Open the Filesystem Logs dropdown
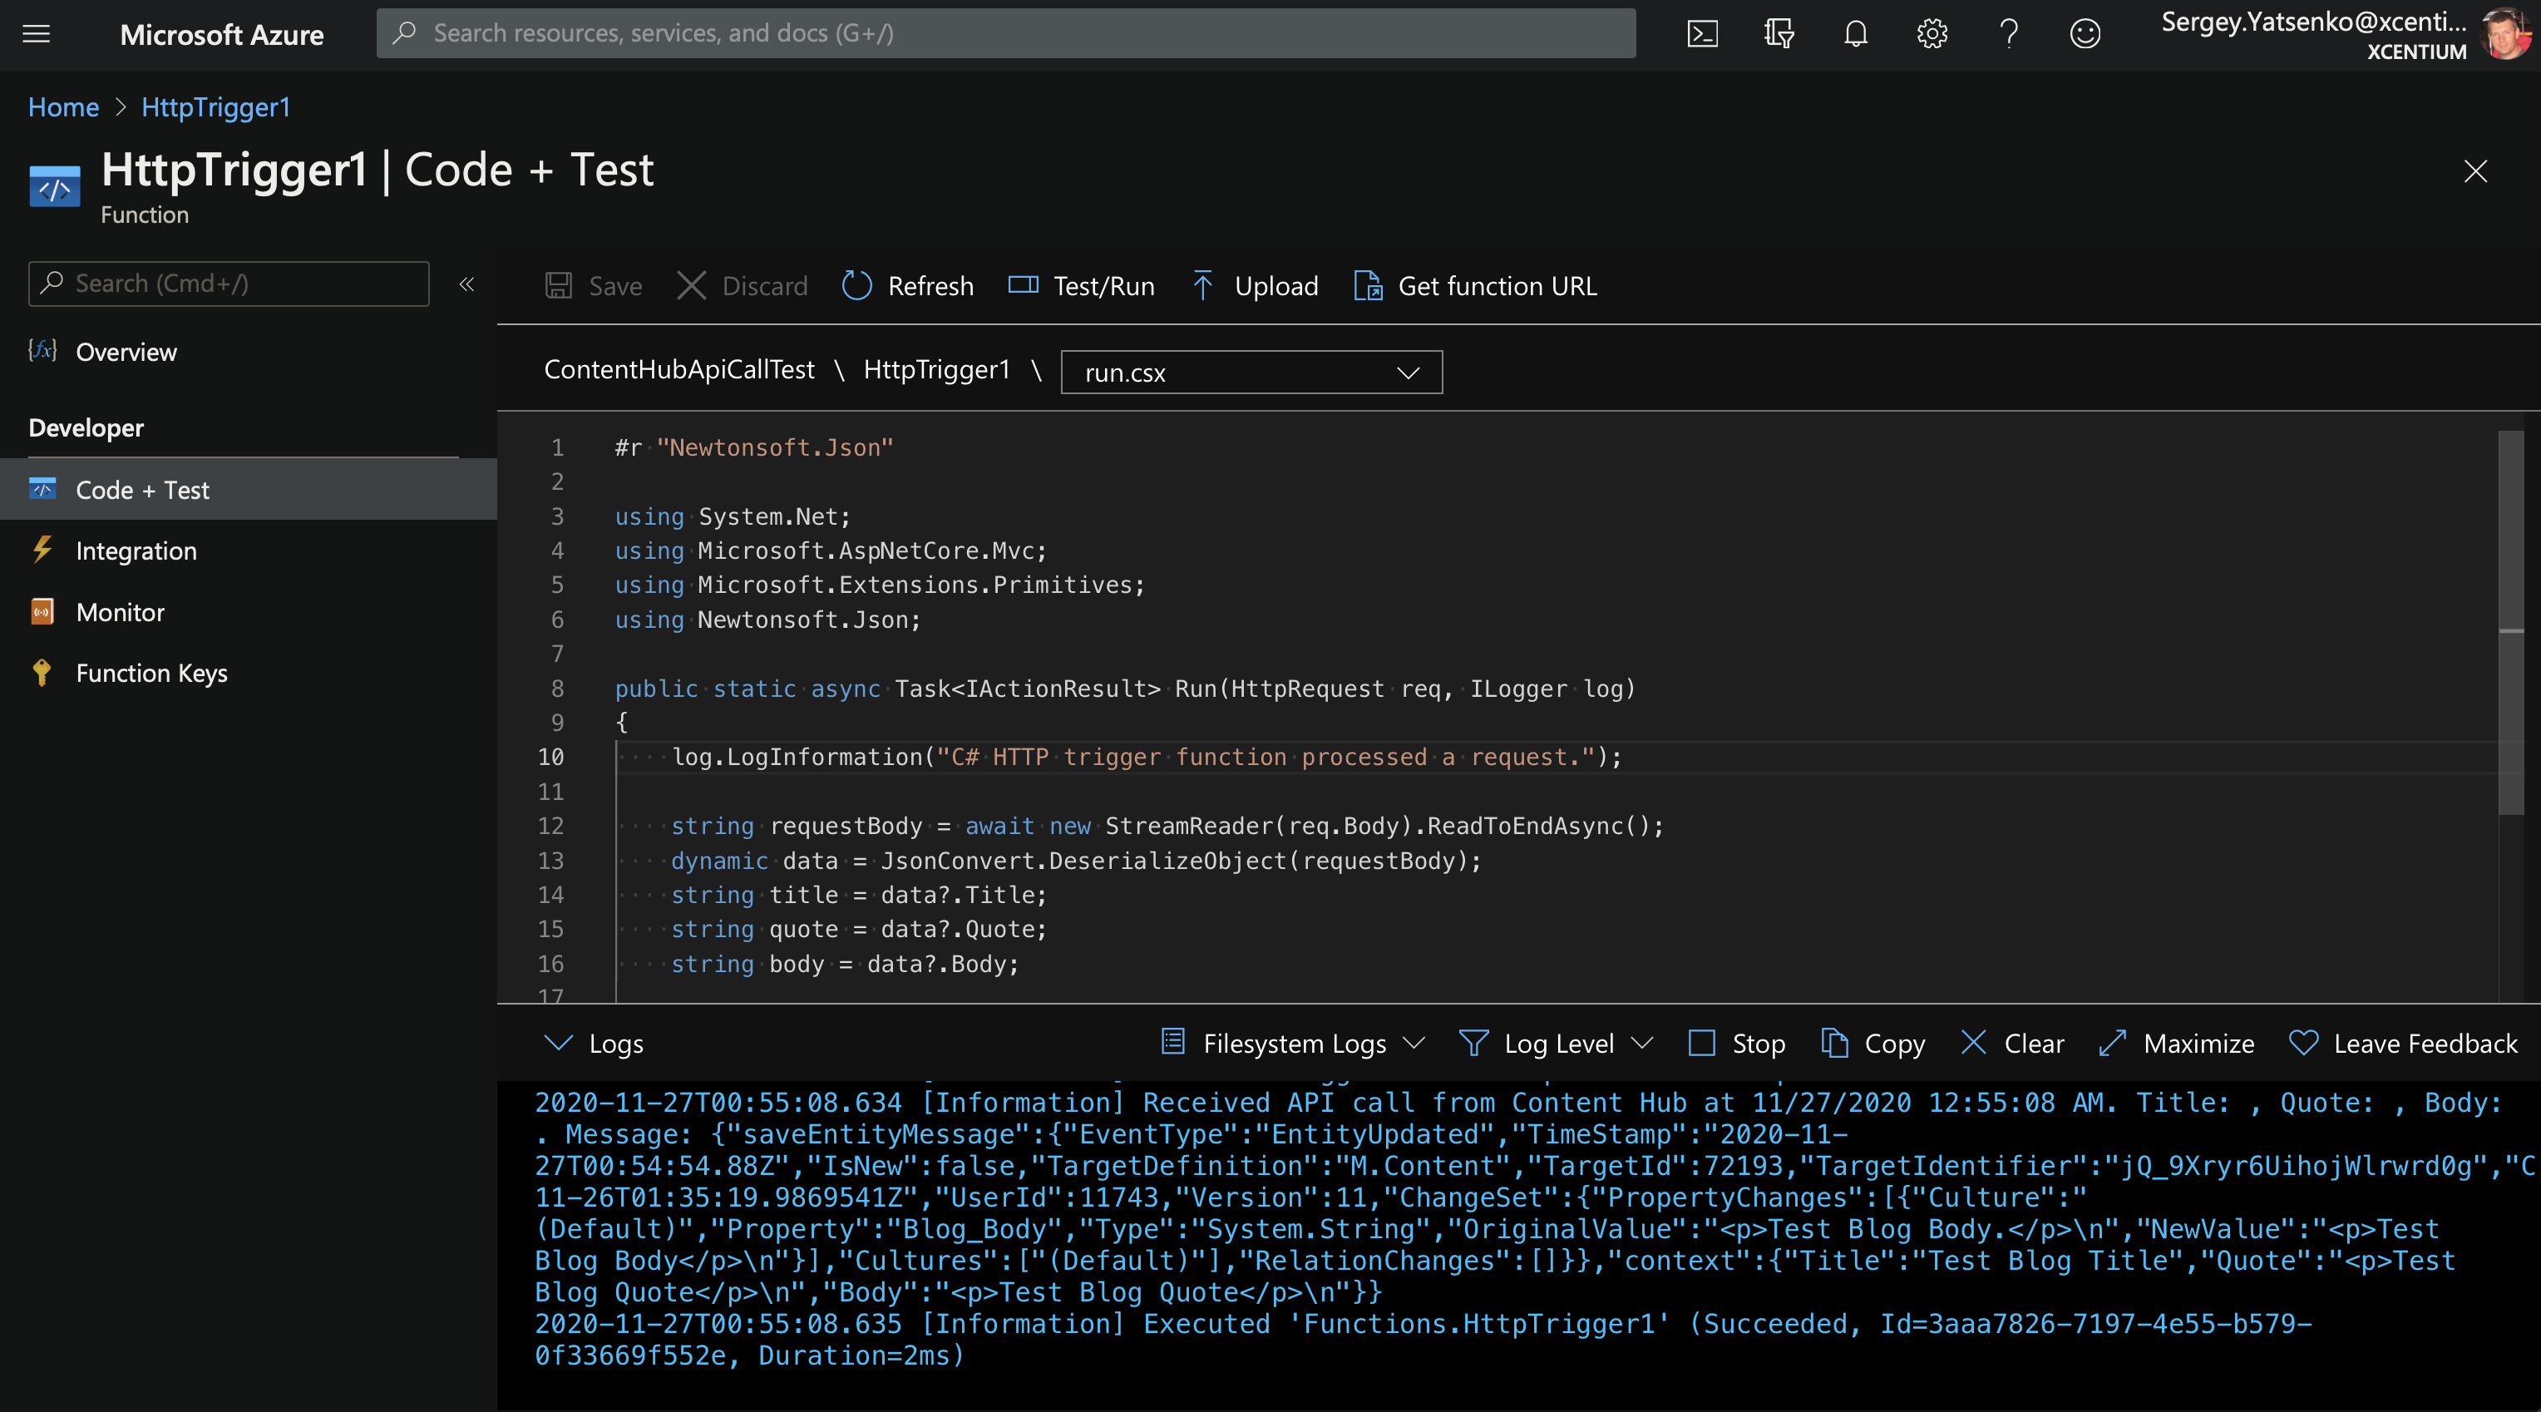2541x1412 pixels. tap(1293, 1043)
